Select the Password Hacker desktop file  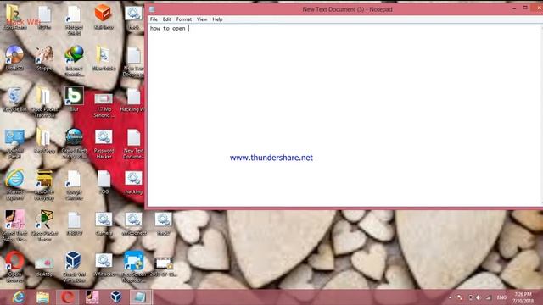point(104,144)
